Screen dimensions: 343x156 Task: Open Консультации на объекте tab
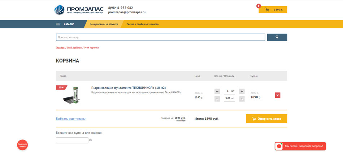tap(104, 24)
